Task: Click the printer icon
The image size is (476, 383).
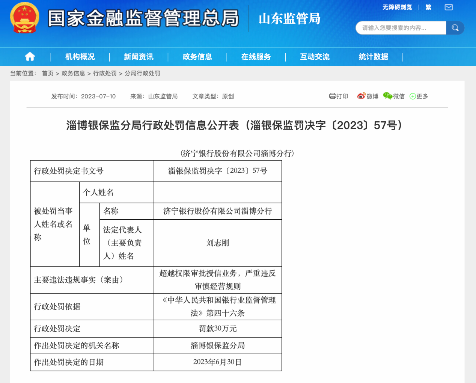Action: pos(332,96)
